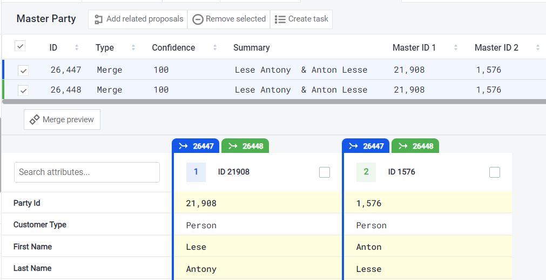Click the Create task list icon
Viewport: 546px width, 280px height.
coord(280,19)
